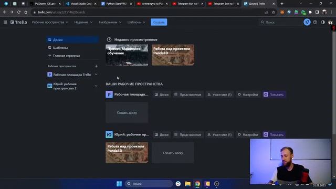Open the В избранном dropdown menu
The width and height of the screenshot is (336, 189).
pos(110,22)
